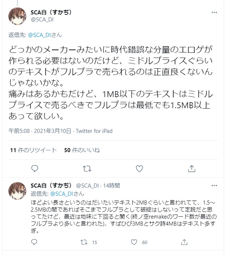Open the main tweet's three-dot more menu
This screenshot has width=230, height=257.
pyautogui.click(x=214, y=13)
